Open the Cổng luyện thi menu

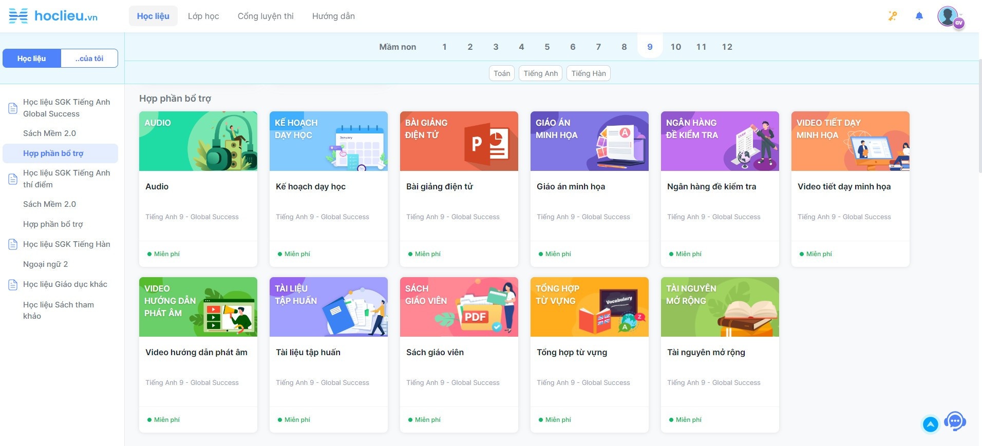click(266, 16)
